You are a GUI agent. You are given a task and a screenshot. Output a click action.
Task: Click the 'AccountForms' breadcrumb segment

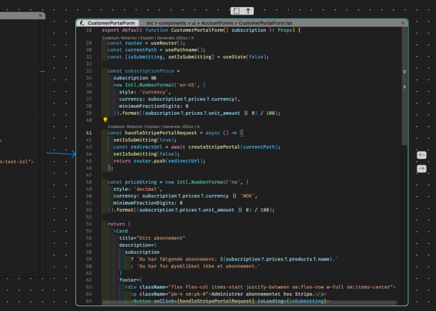pos(217,23)
